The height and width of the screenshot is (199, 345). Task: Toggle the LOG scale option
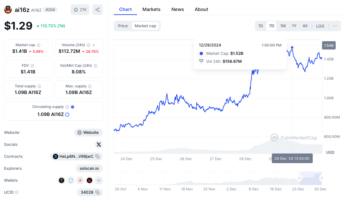[320, 26]
